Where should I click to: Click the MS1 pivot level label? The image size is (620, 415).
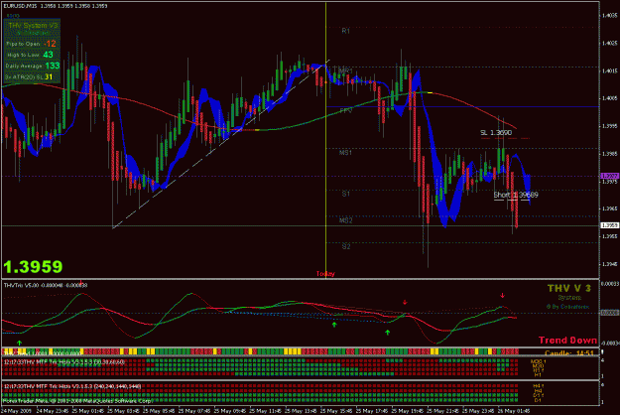[345, 152]
